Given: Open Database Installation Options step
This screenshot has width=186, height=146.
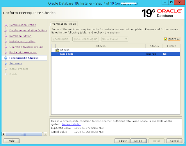Looking at the screenshot, I should click(x=28, y=31).
